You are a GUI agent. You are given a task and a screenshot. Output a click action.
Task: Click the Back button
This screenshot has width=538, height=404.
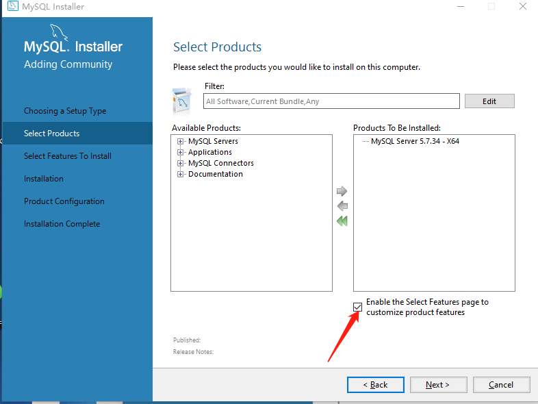[x=375, y=385]
